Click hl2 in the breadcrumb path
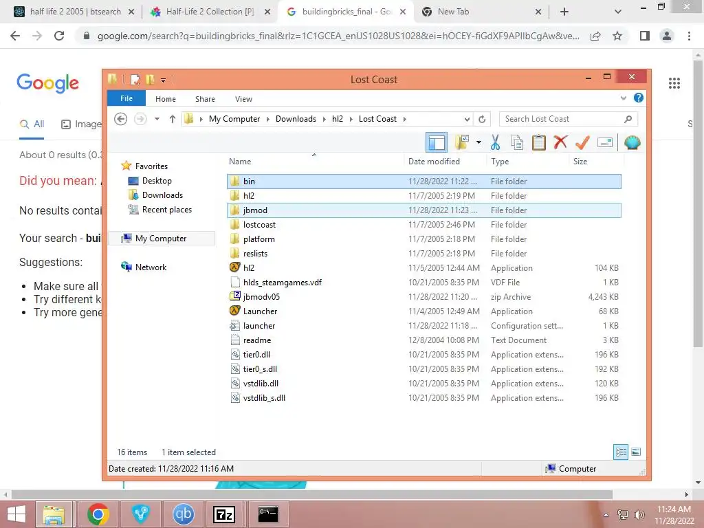 pos(338,119)
